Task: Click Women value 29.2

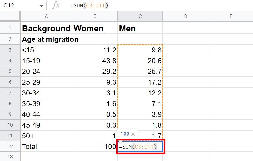Action: 95,71
